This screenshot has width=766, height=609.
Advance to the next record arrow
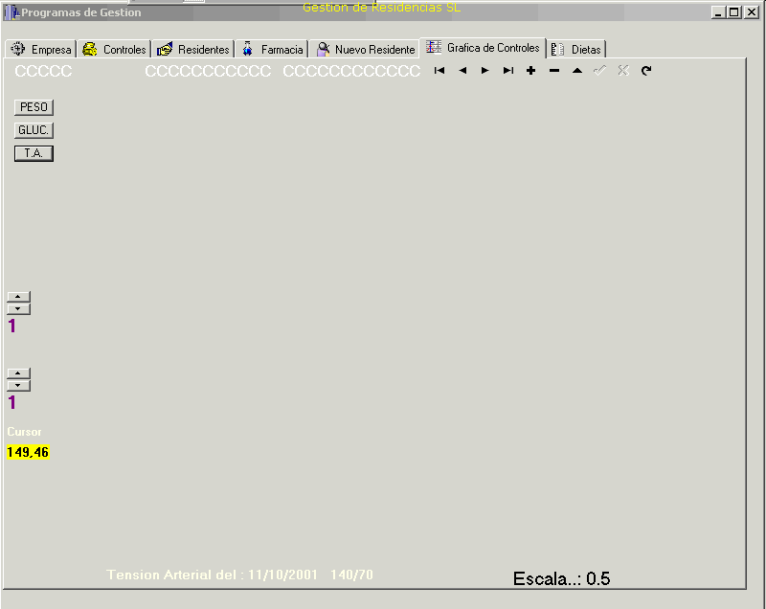pyautogui.click(x=485, y=71)
